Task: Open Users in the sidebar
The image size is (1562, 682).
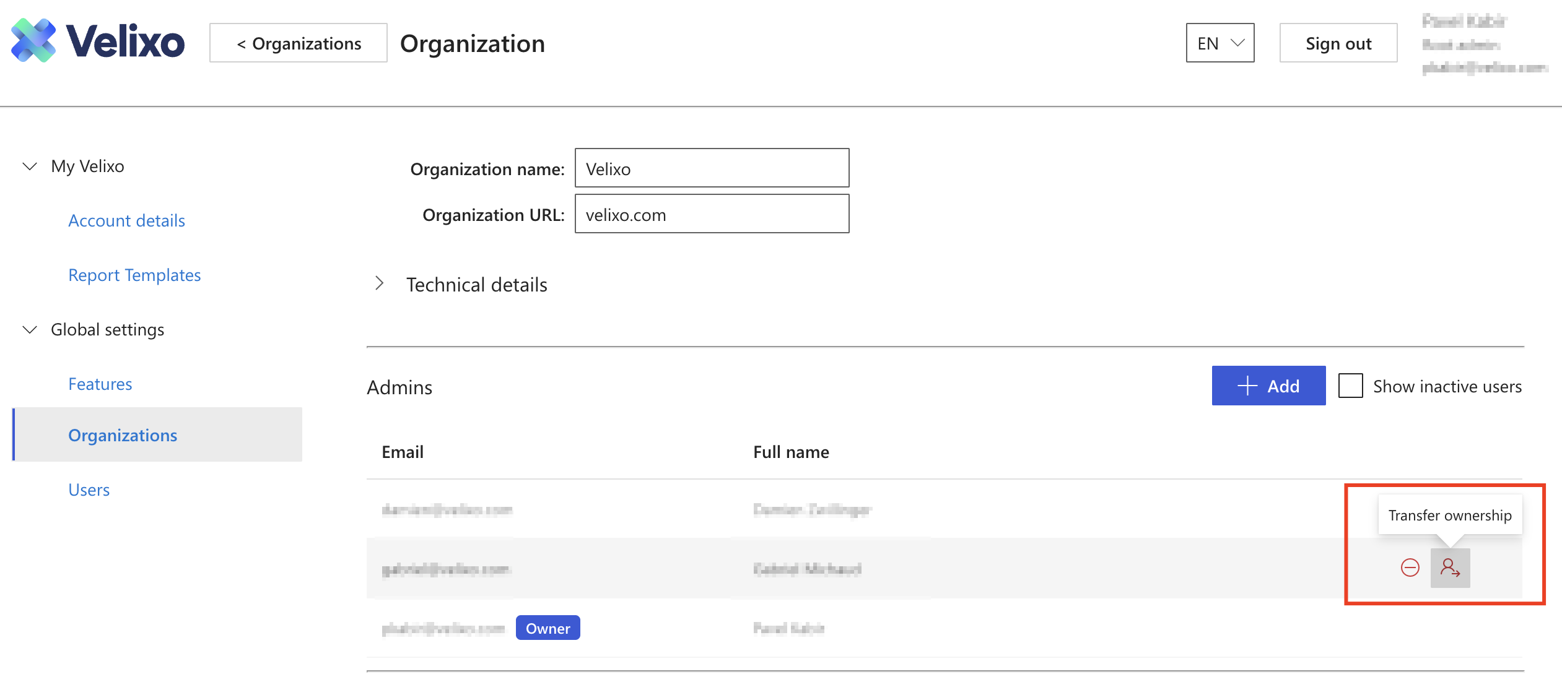Action: (x=89, y=490)
